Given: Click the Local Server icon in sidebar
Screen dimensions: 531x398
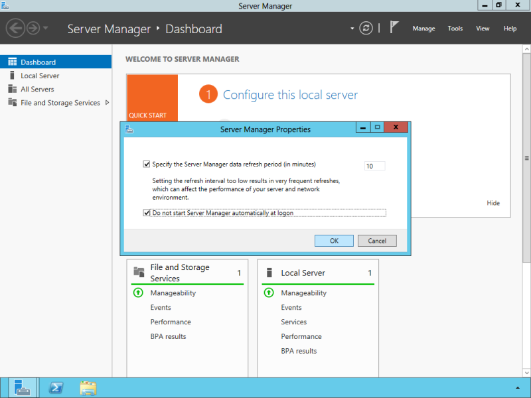Looking at the screenshot, I should point(12,75).
